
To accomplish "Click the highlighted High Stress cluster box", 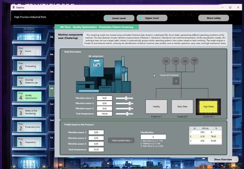I will tap(208, 107).
